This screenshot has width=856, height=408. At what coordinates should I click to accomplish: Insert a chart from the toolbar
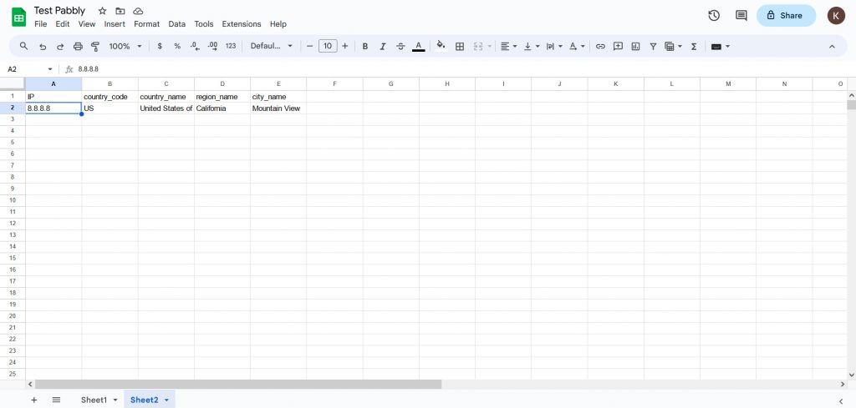(x=635, y=47)
